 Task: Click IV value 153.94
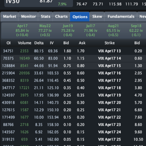[x=53, y=117]
